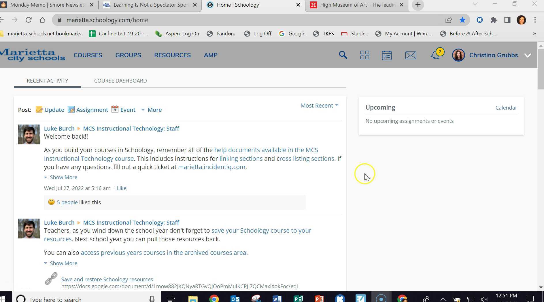Open Word from the taskbar

(x=277, y=299)
